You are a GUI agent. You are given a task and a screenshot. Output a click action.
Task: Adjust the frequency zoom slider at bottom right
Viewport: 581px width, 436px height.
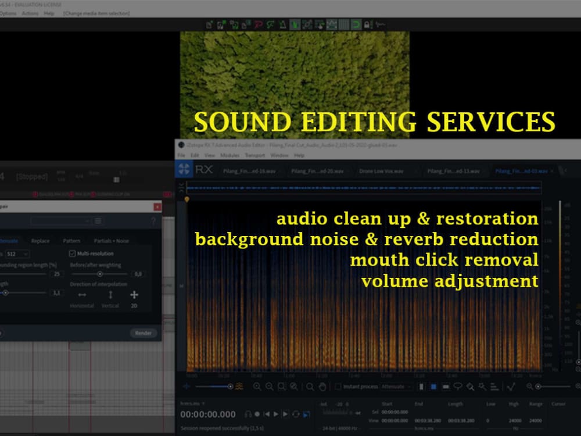click(553, 387)
